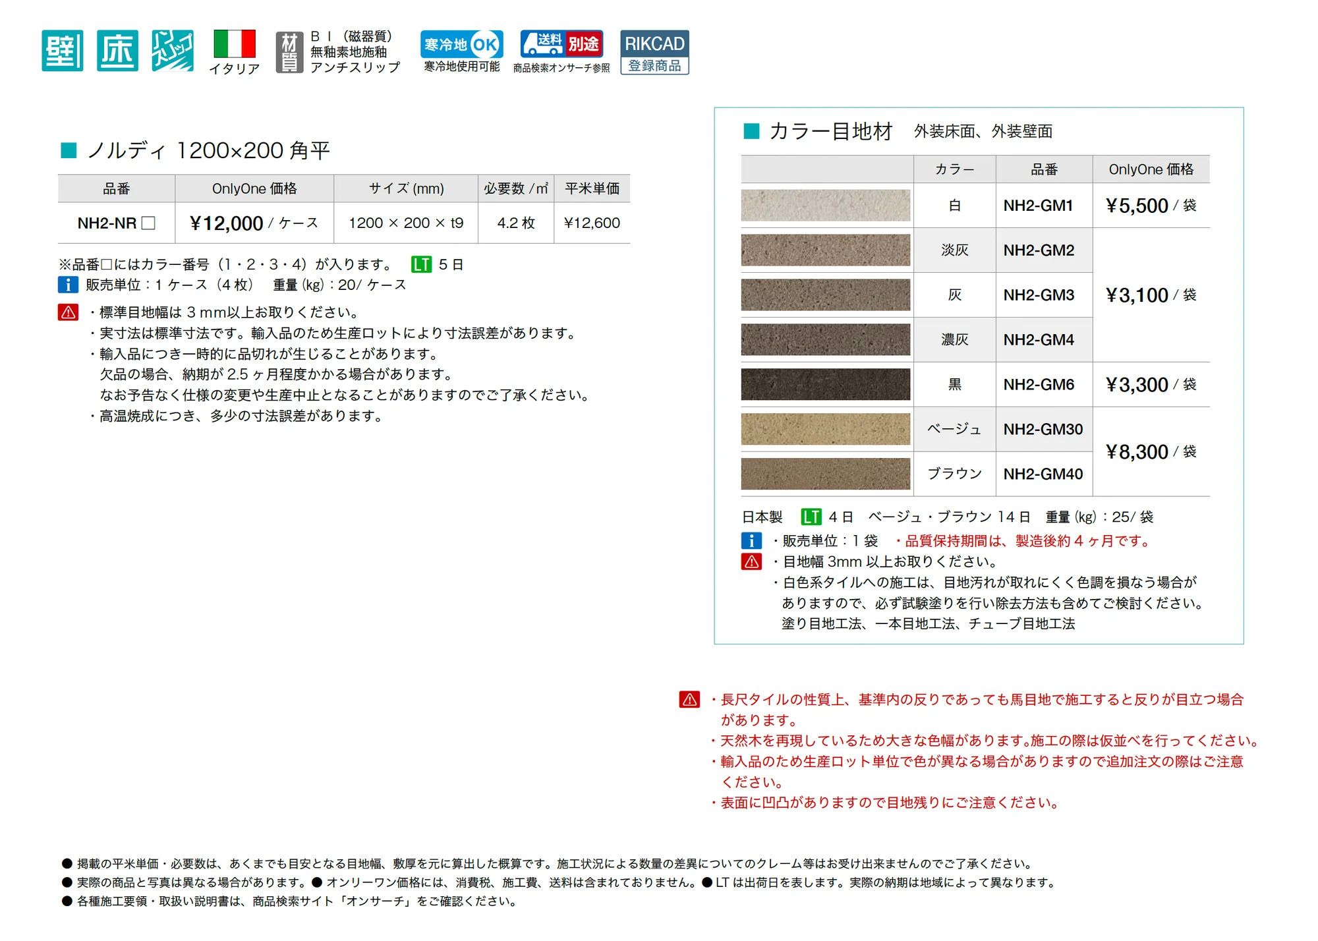Screen dimensions: 1318x941
Task: Click the red warning icon beside 目地幅3mm
Action: pos(751,562)
